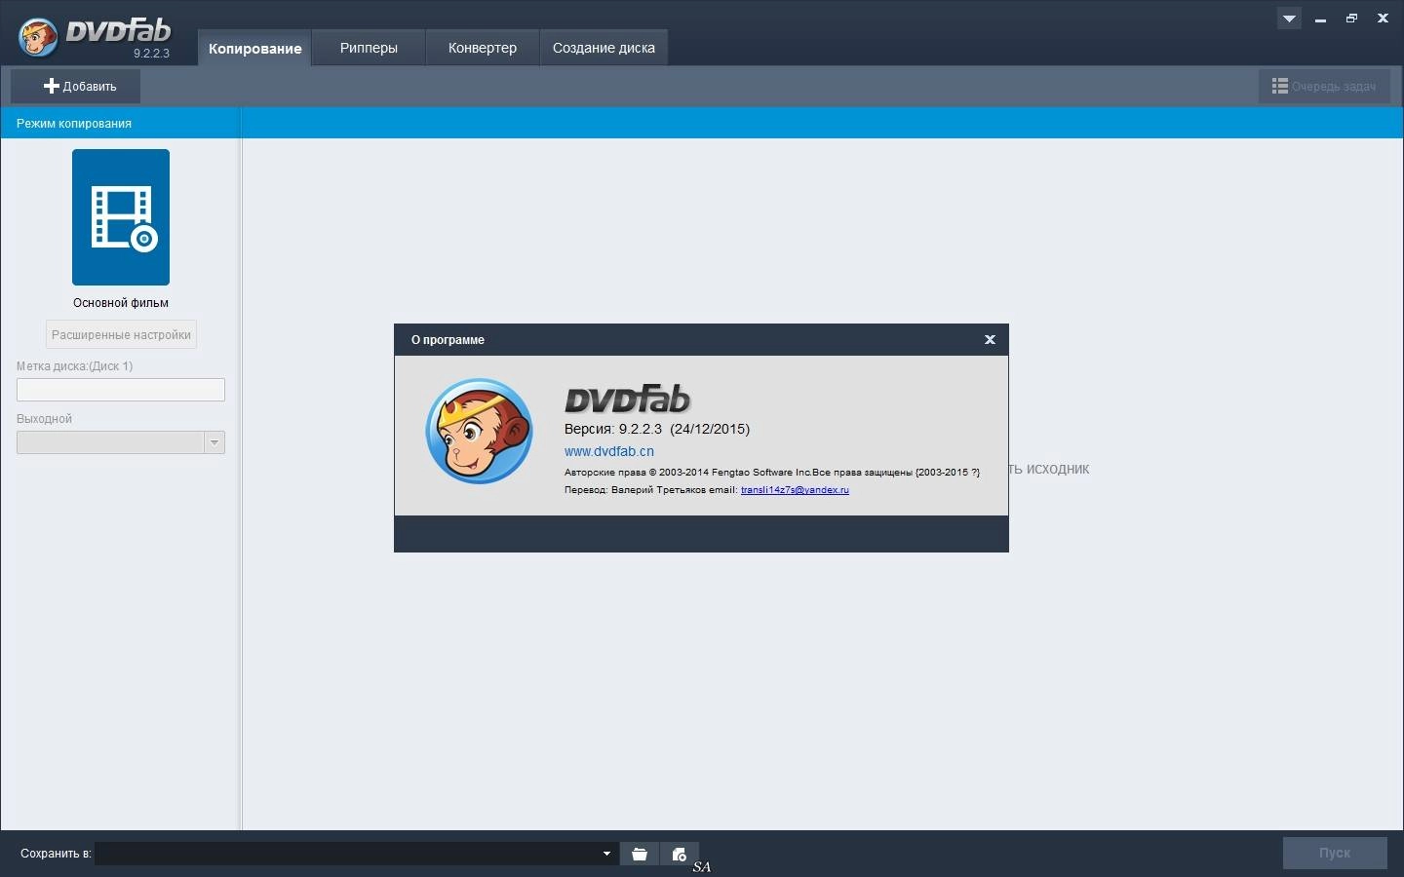1404x877 pixels.
Task: Close the О программе dialog
Action: (x=990, y=339)
